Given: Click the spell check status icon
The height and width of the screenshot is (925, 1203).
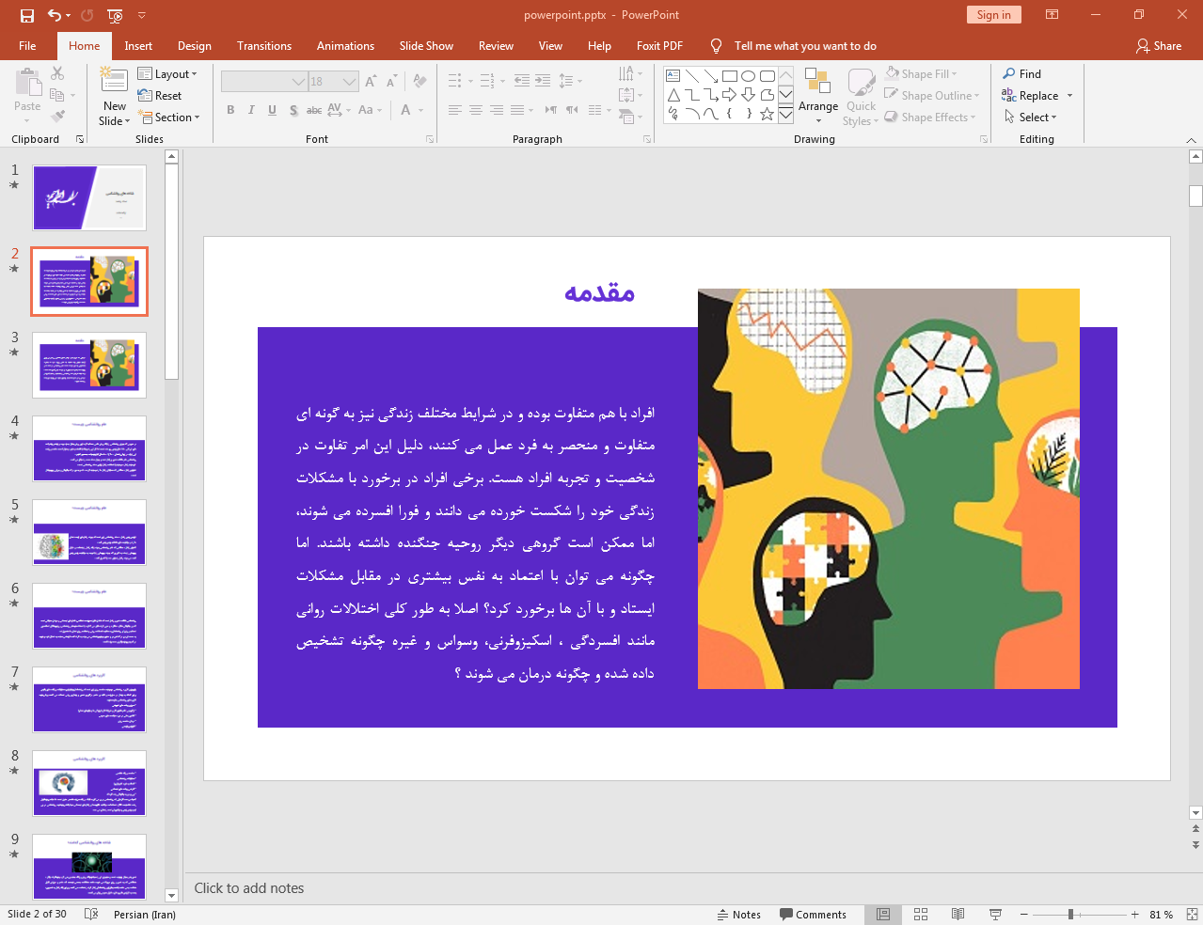Looking at the screenshot, I should [x=91, y=914].
